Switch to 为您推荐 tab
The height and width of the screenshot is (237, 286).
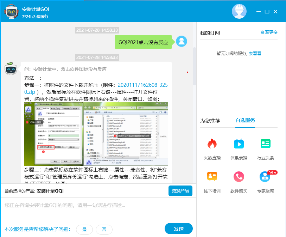(x=210, y=121)
